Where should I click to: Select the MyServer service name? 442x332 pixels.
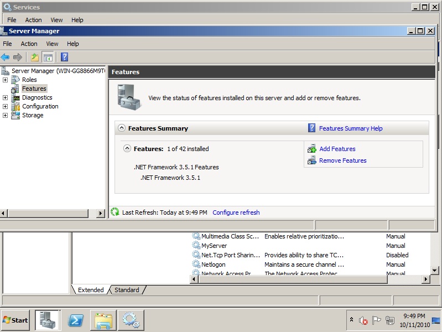click(214, 246)
